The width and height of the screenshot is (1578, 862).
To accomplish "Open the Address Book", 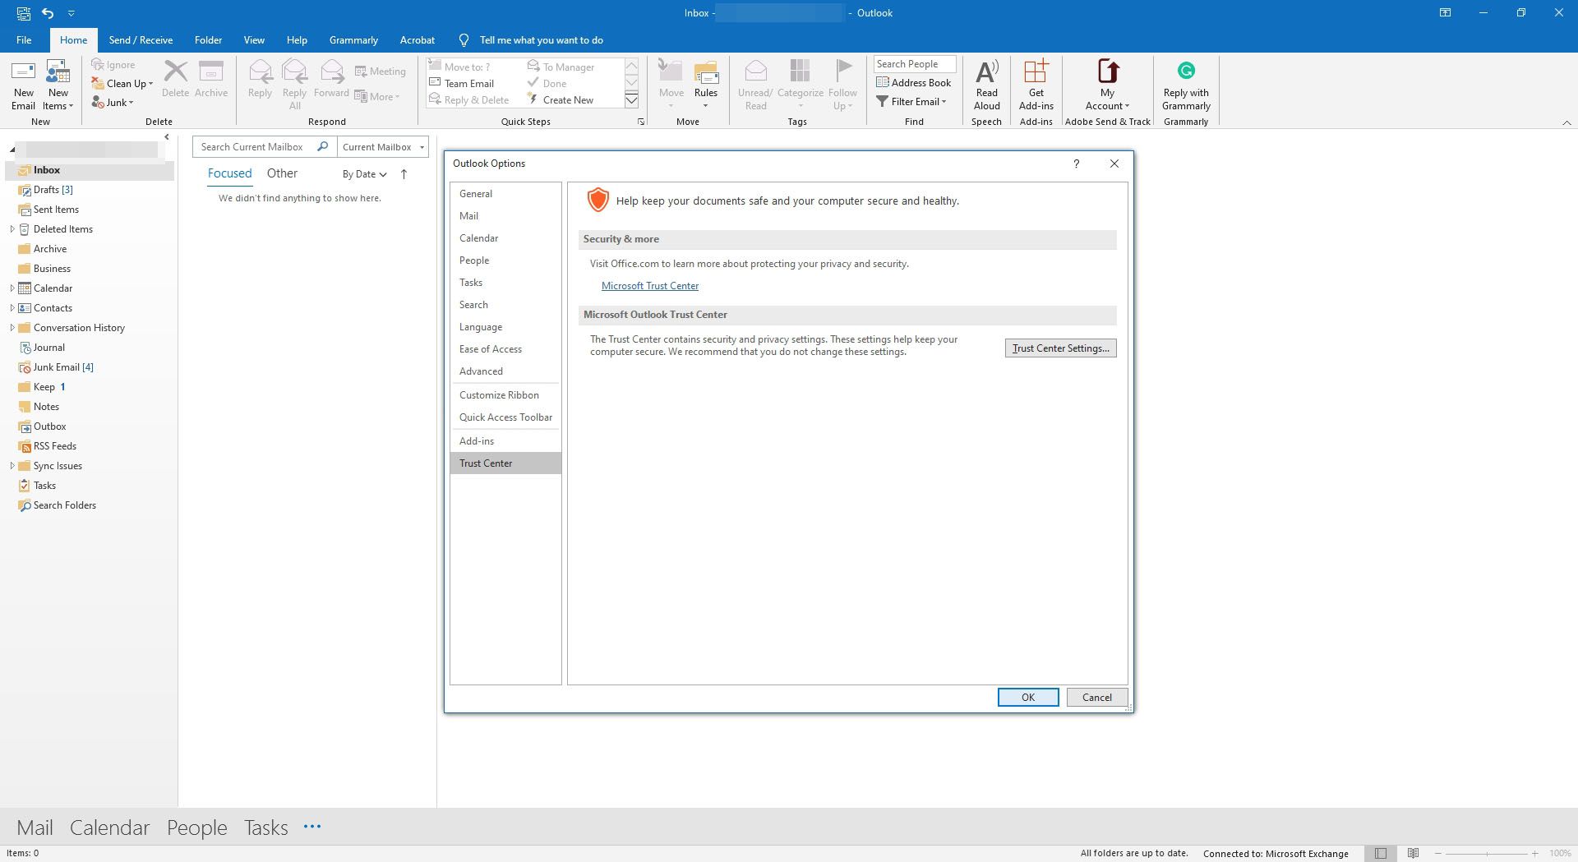I will click(914, 82).
